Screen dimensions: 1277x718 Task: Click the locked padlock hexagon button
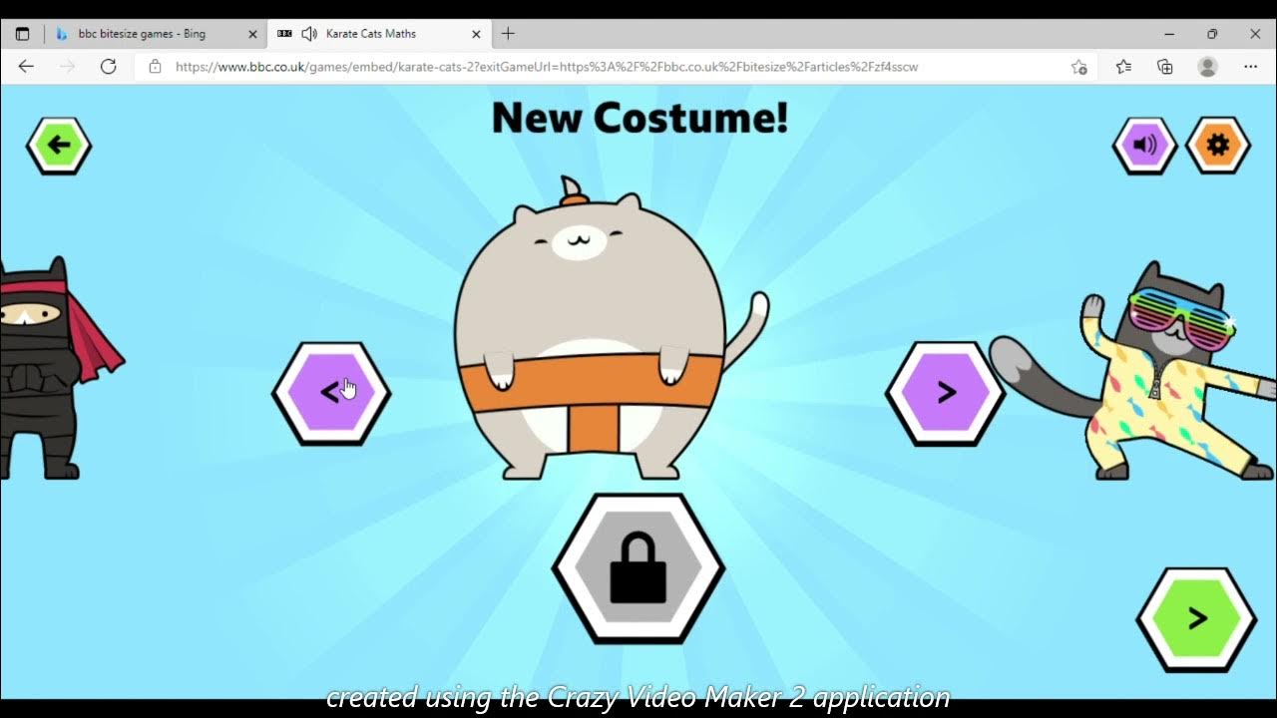point(638,568)
